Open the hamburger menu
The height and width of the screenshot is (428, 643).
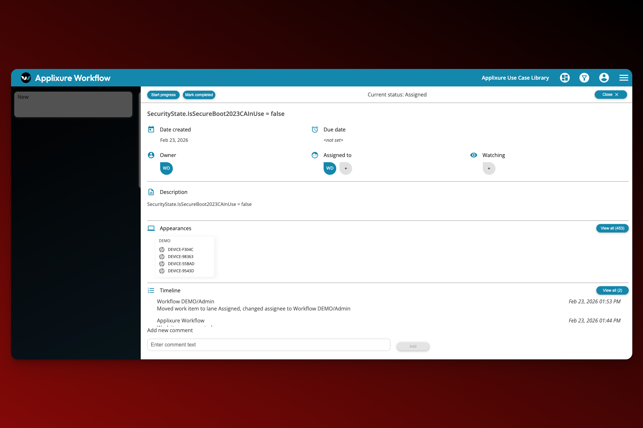623,78
